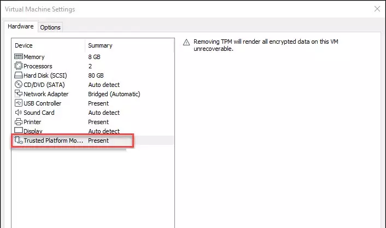Click the USB Controller icon
The width and height of the screenshot is (386, 228).
[x=19, y=103]
